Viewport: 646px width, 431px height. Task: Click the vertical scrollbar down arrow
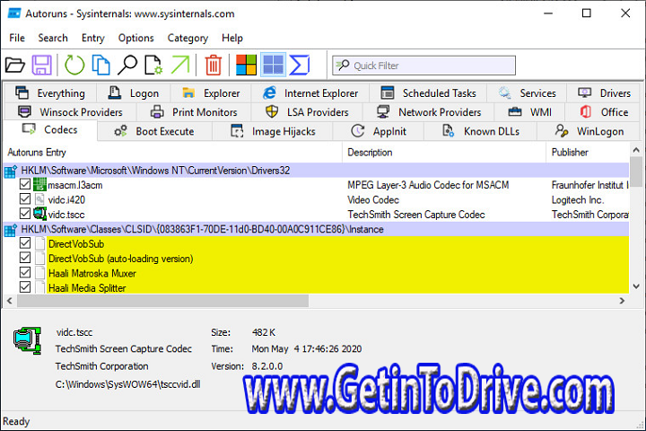[636, 286]
